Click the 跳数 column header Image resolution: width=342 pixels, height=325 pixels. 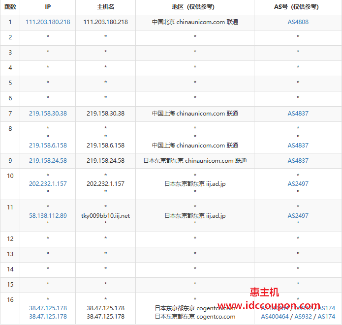coord(10,7)
